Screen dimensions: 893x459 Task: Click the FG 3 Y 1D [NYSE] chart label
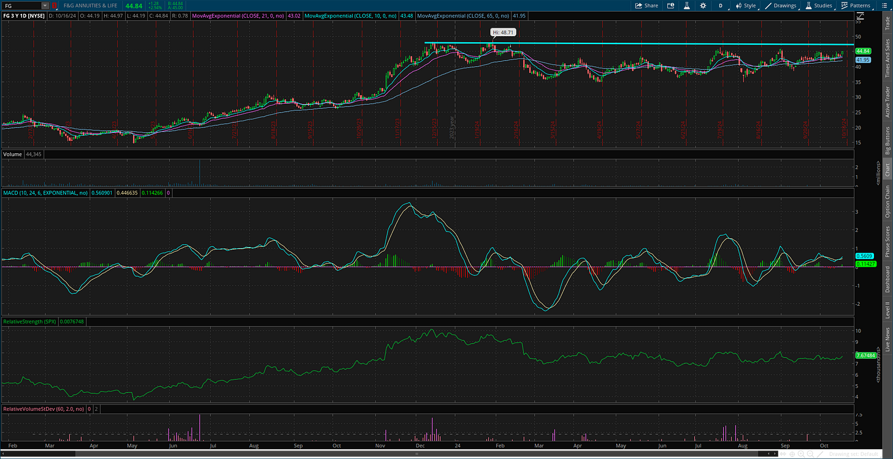click(23, 16)
